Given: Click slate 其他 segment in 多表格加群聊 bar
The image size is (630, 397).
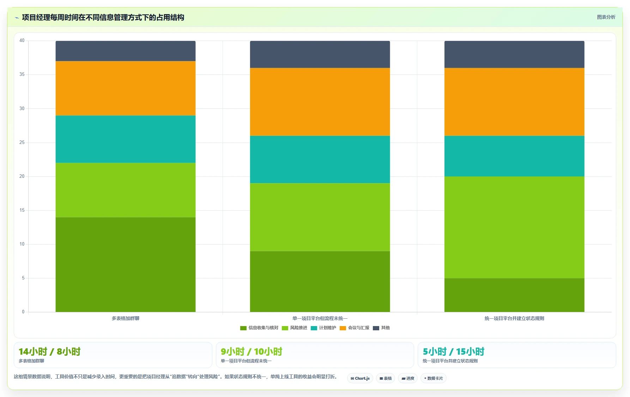Looking at the screenshot, I should (126, 51).
